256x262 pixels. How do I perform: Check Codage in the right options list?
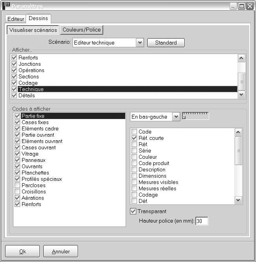(x=134, y=195)
